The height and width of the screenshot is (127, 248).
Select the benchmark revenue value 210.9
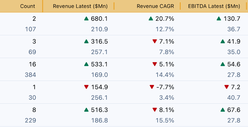point(100,29)
